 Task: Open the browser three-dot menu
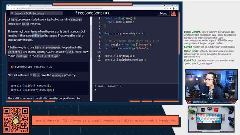pos(176,9)
